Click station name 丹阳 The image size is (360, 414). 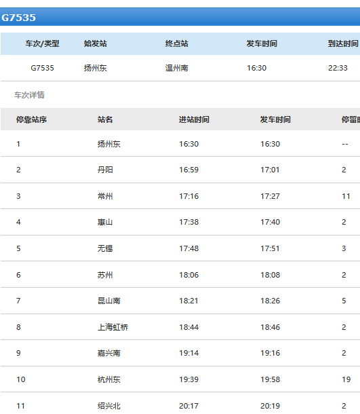105,170
